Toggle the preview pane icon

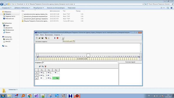tap(167, 8)
